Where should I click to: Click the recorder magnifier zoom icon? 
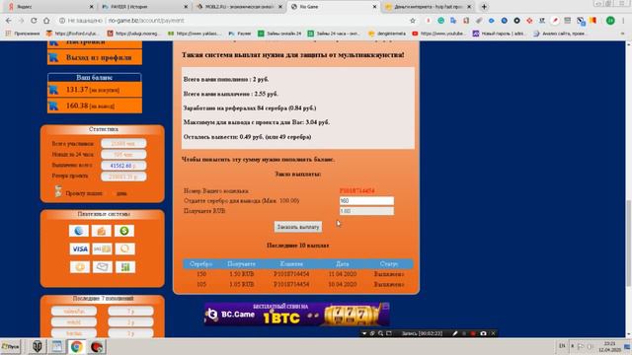tap(380, 333)
